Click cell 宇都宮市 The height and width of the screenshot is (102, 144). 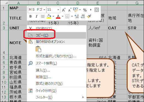(x=135, y=97)
